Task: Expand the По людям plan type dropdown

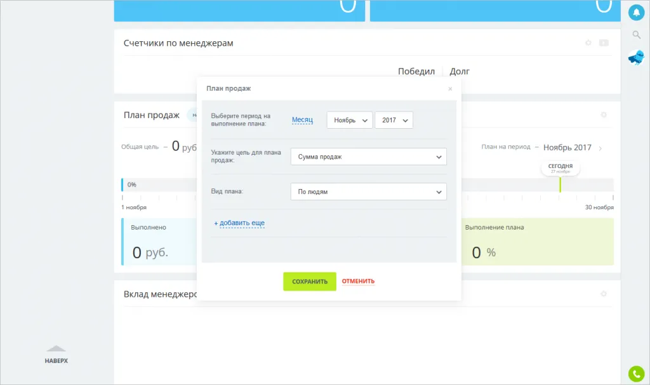Action: [x=368, y=192]
